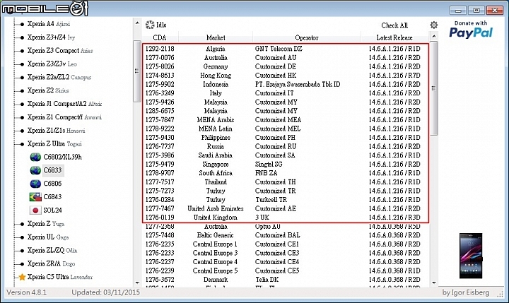Open the settings gear icon
The width and height of the screenshot is (509, 303).
pos(433,25)
